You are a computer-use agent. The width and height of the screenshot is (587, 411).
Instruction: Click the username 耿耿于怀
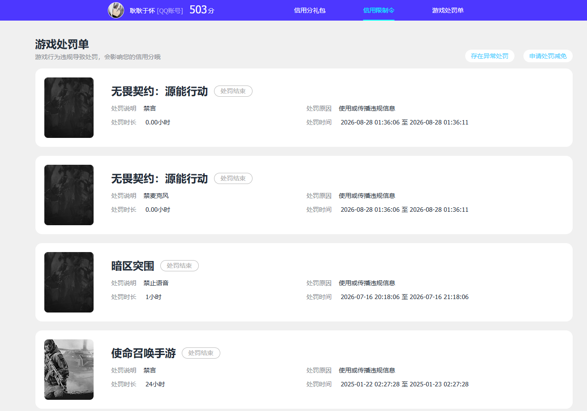pos(142,11)
